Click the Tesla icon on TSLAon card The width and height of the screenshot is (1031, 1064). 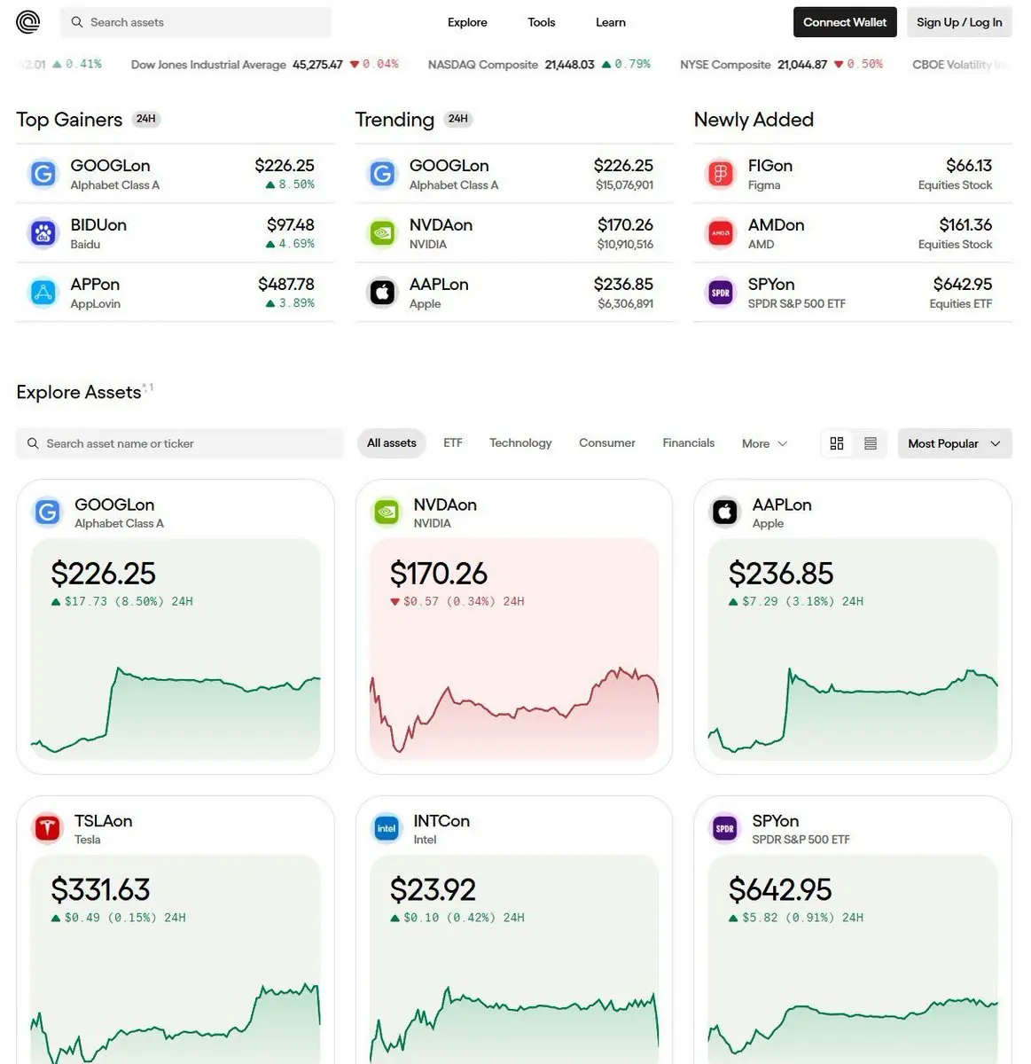[x=47, y=828]
